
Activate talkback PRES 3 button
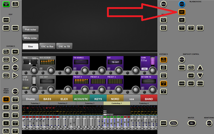pos(200,28)
